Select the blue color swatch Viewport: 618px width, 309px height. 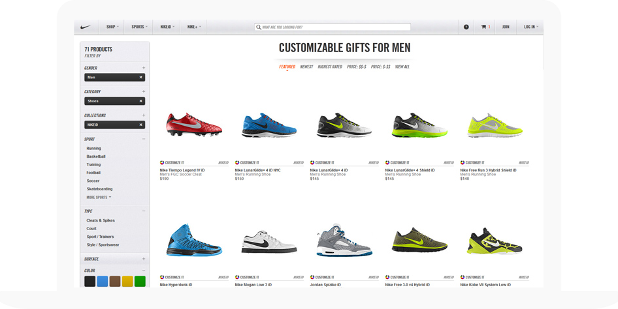pos(103,281)
